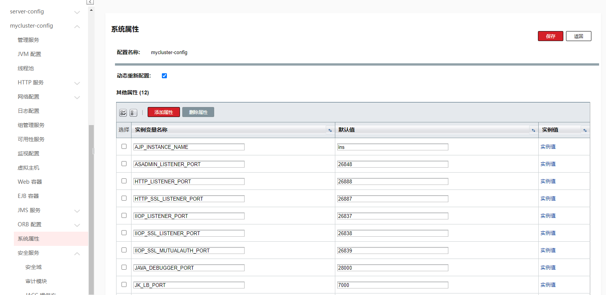Click the 添加属性 button
Image resolution: width=606 pixels, height=295 pixels.
coord(163,112)
